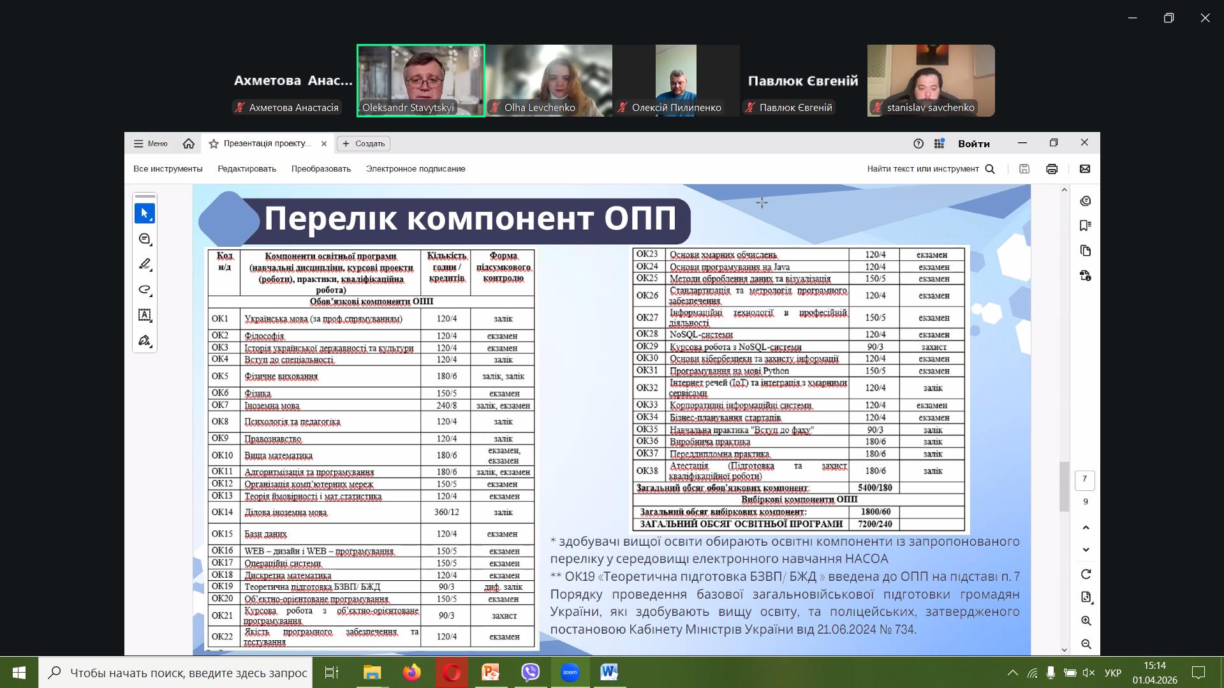1224x688 pixels.
Task: Select the text box tool
Action: [x=145, y=315]
